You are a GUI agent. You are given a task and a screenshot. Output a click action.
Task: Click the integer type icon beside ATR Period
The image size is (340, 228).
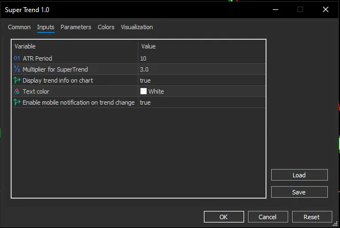(x=17, y=58)
